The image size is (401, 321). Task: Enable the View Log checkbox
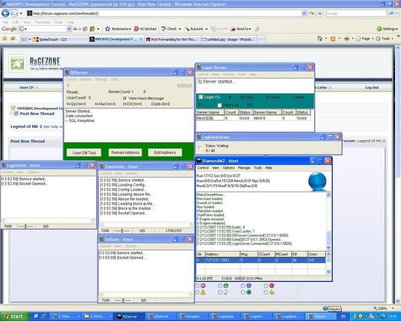tap(220, 105)
